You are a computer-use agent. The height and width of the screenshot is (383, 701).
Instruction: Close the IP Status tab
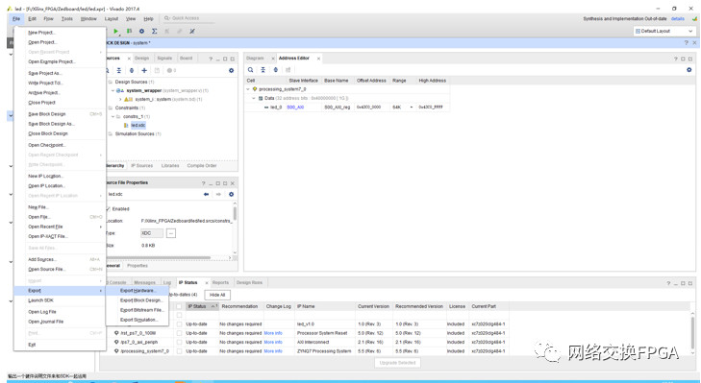pyautogui.click(x=207, y=283)
